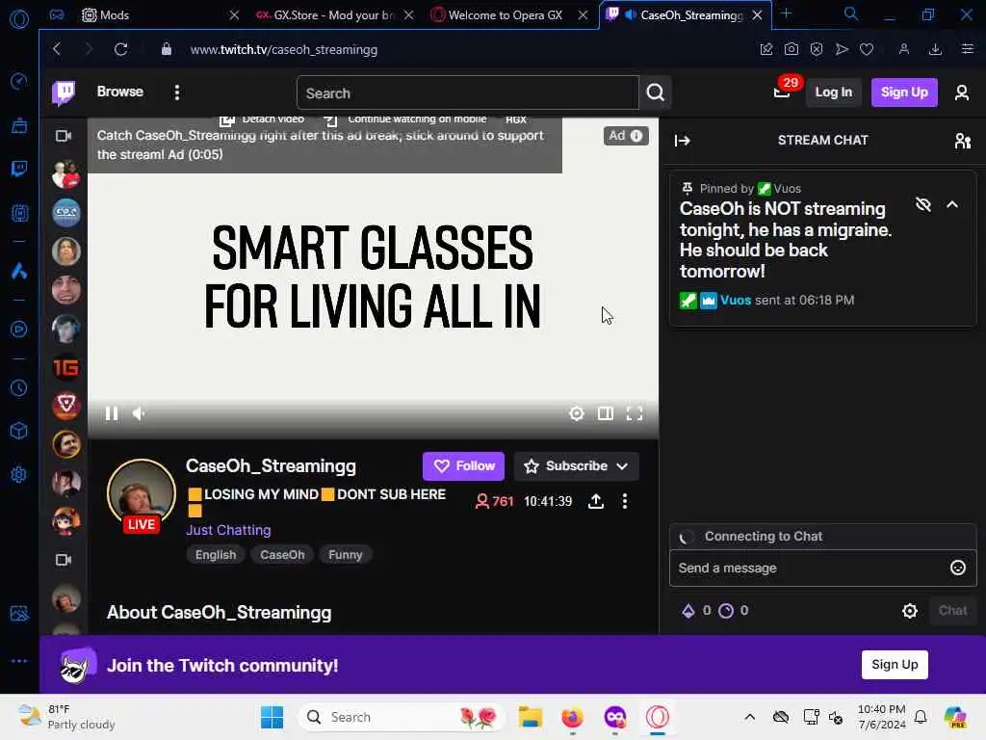The image size is (986, 740).
Task: Toggle theatre mode on the player
Action: [605, 413]
